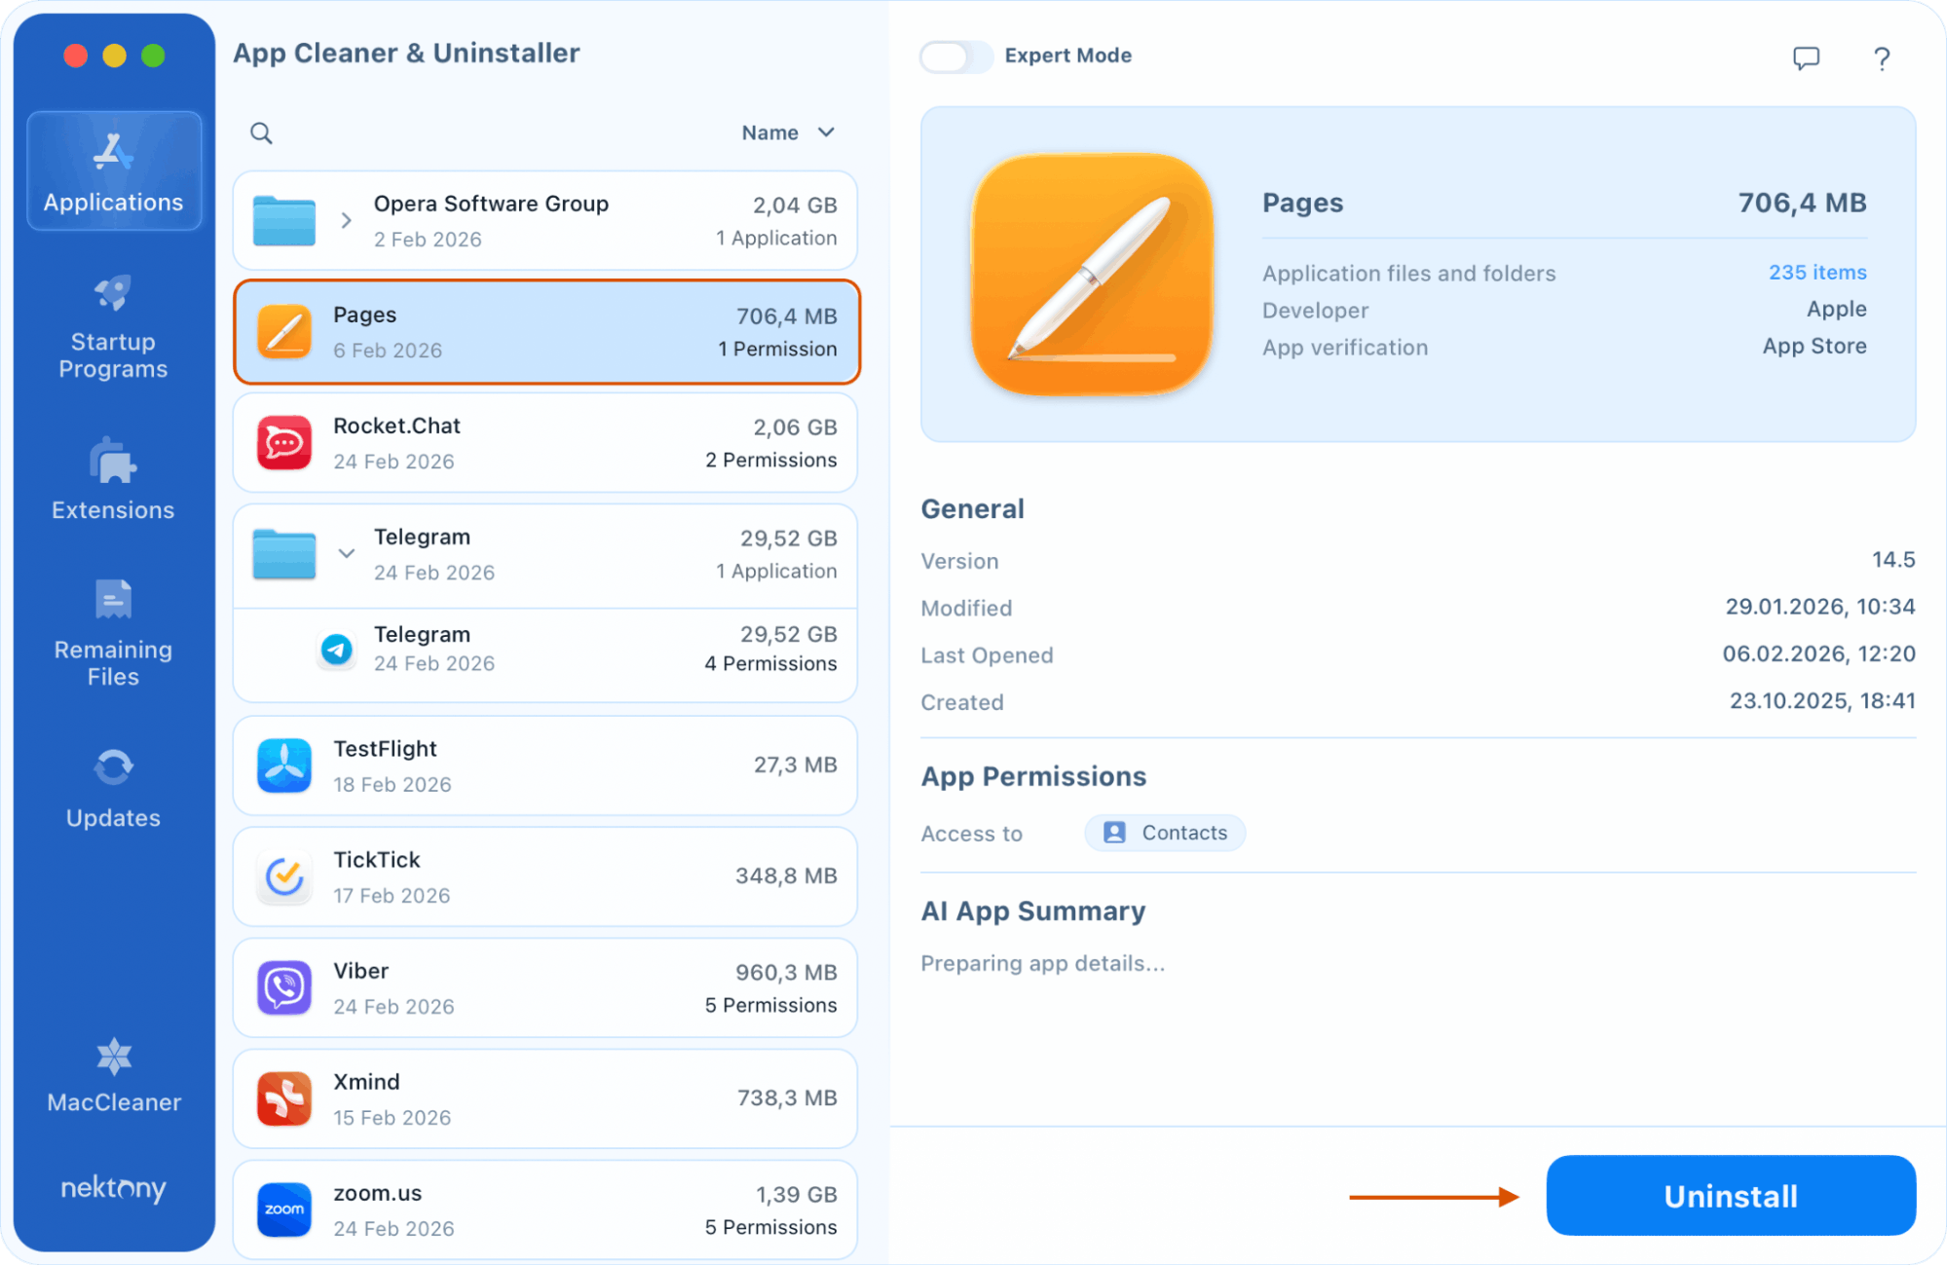Select Rocket.Chat in the app list
The image size is (1947, 1266).
(545, 443)
